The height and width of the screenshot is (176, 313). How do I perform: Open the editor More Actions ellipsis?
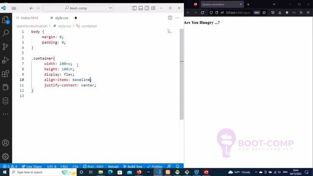[177, 18]
